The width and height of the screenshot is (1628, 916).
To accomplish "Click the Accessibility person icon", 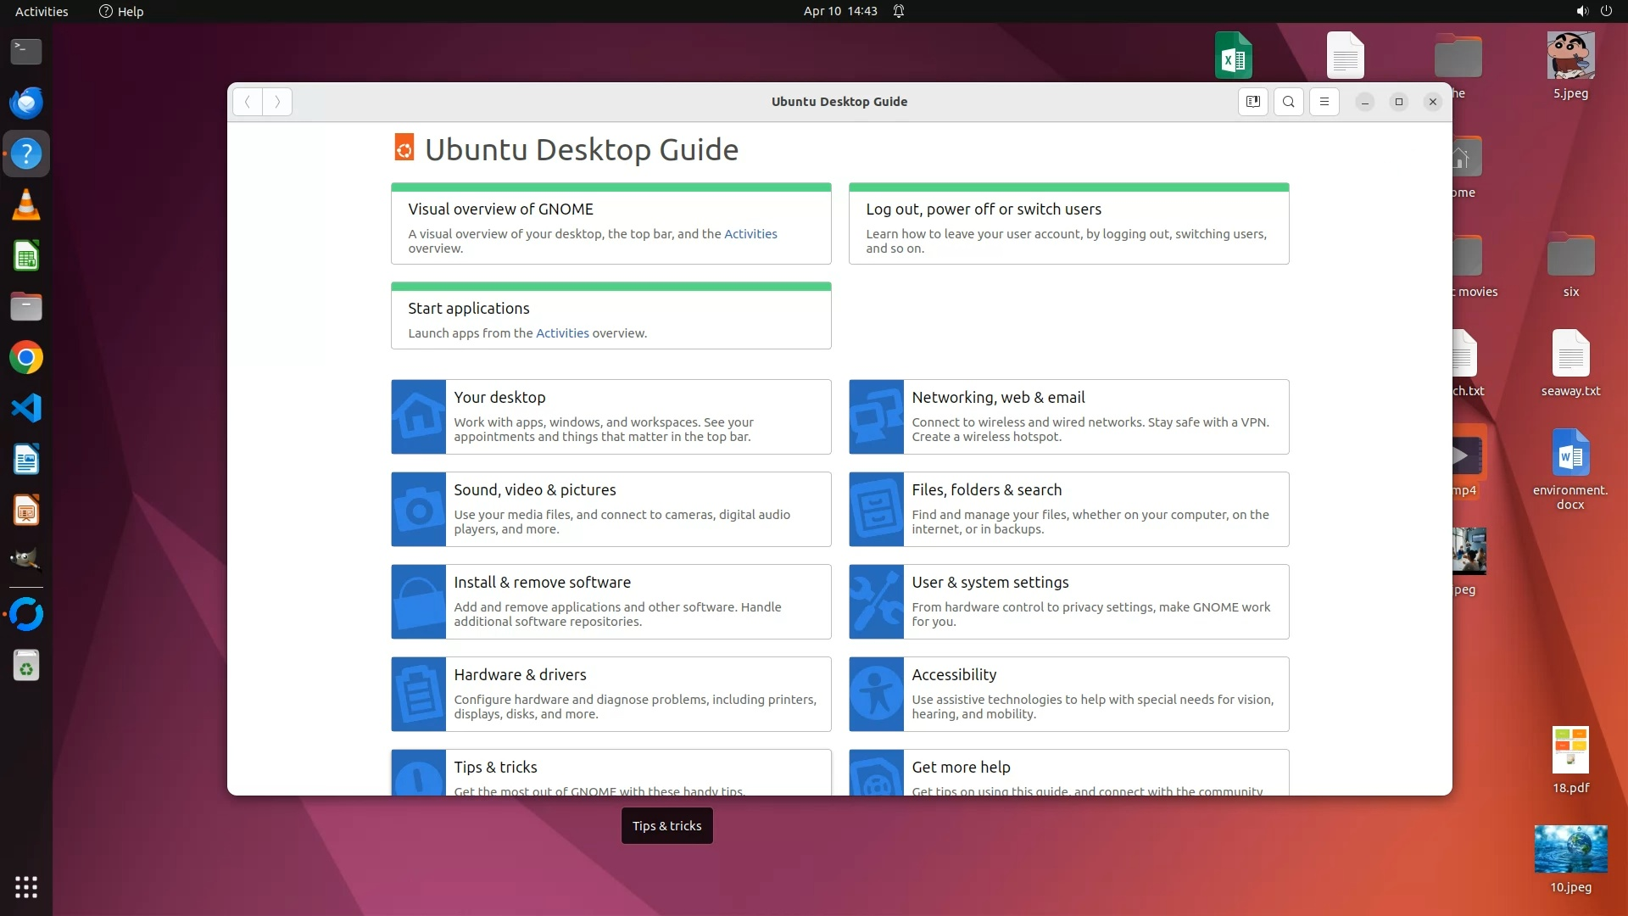I will tap(876, 694).
